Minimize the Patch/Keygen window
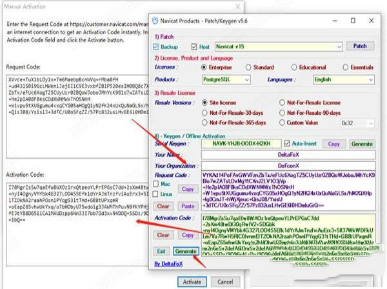387x289 pixels. [x=335, y=21]
